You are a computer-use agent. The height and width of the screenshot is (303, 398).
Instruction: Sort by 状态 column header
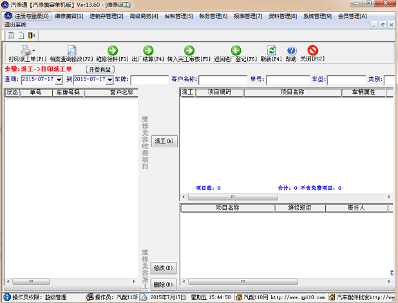tap(12, 93)
